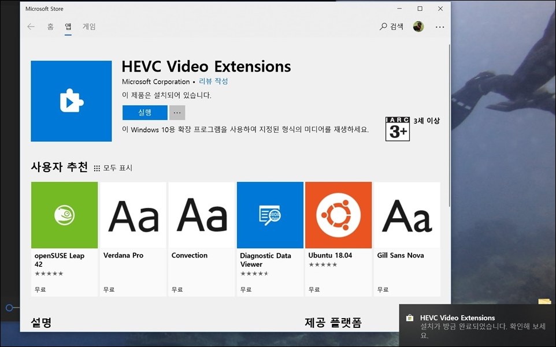Click the Gill Sans Nova title text
The height and width of the screenshot is (347, 556).
pos(401,255)
